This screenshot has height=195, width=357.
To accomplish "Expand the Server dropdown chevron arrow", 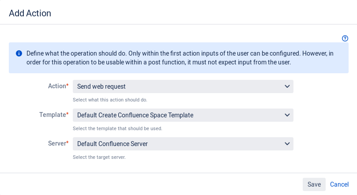I will (x=287, y=144).
